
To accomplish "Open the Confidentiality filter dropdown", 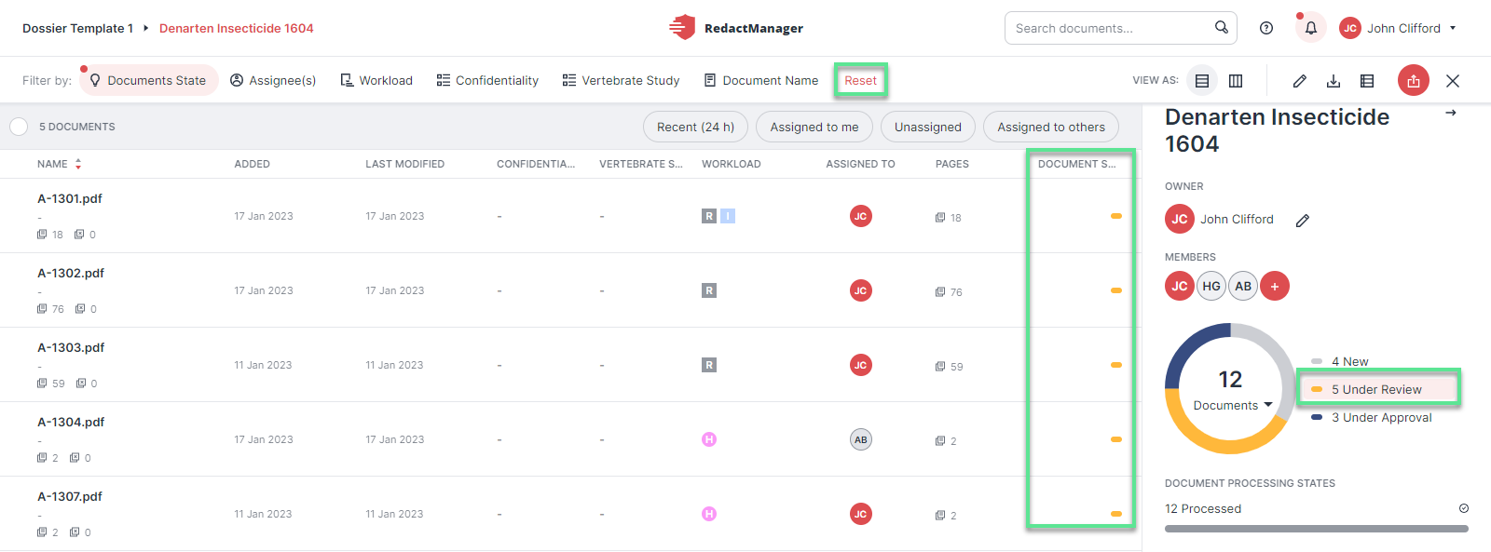I will (x=487, y=80).
